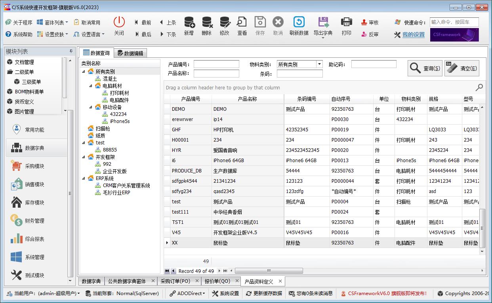The width and height of the screenshot is (492, 303).
Task: Open 采购模块 in the sidebar
Action: [x=34, y=166]
